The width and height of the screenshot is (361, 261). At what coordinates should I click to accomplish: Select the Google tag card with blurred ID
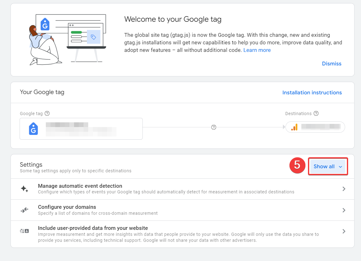(x=81, y=129)
